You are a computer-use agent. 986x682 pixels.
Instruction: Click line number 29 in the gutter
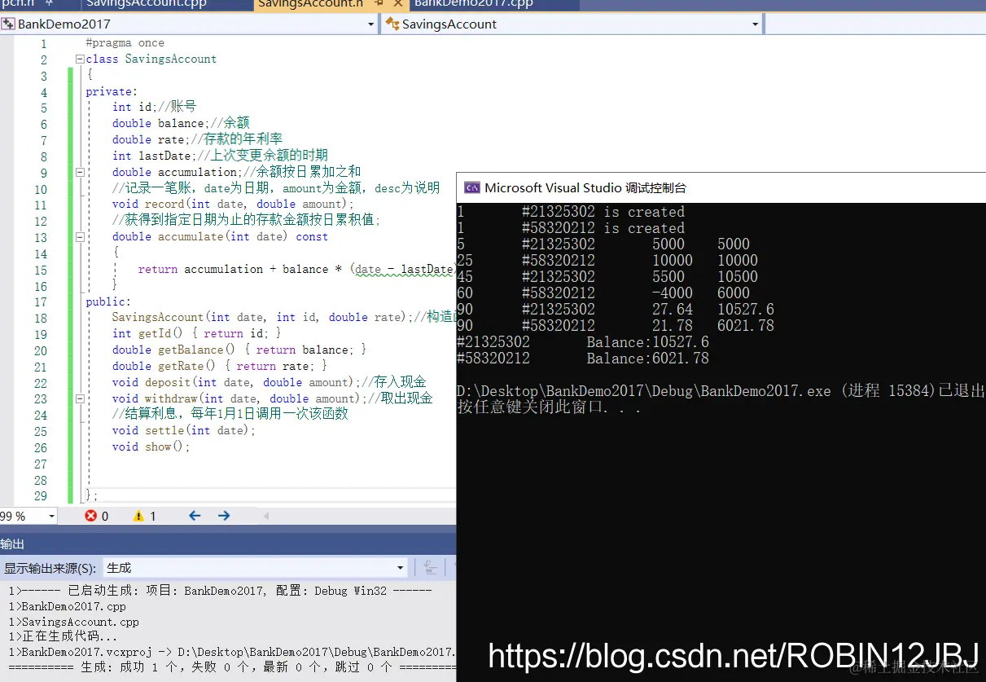click(41, 496)
